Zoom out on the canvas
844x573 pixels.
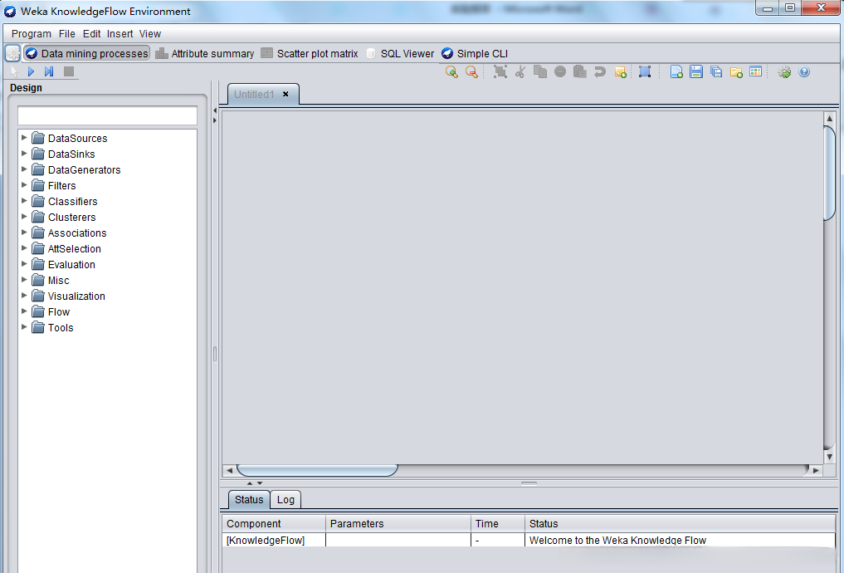pos(471,72)
